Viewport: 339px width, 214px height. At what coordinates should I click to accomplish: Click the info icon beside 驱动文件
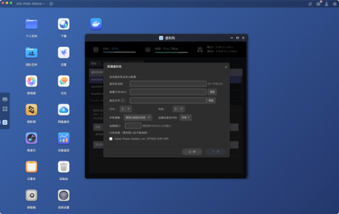point(123,101)
